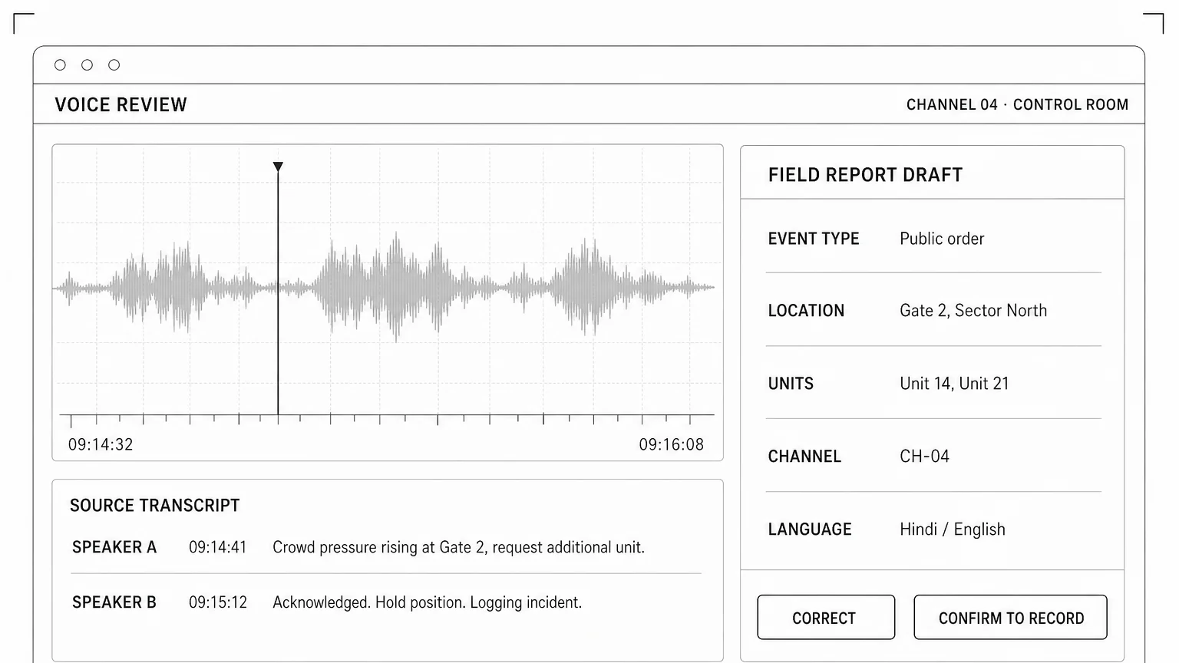Click the audio waveform display
Viewport: 1179px width, 663px height.
point(384,288)
